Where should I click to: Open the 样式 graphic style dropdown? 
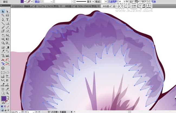coord(106,2)
